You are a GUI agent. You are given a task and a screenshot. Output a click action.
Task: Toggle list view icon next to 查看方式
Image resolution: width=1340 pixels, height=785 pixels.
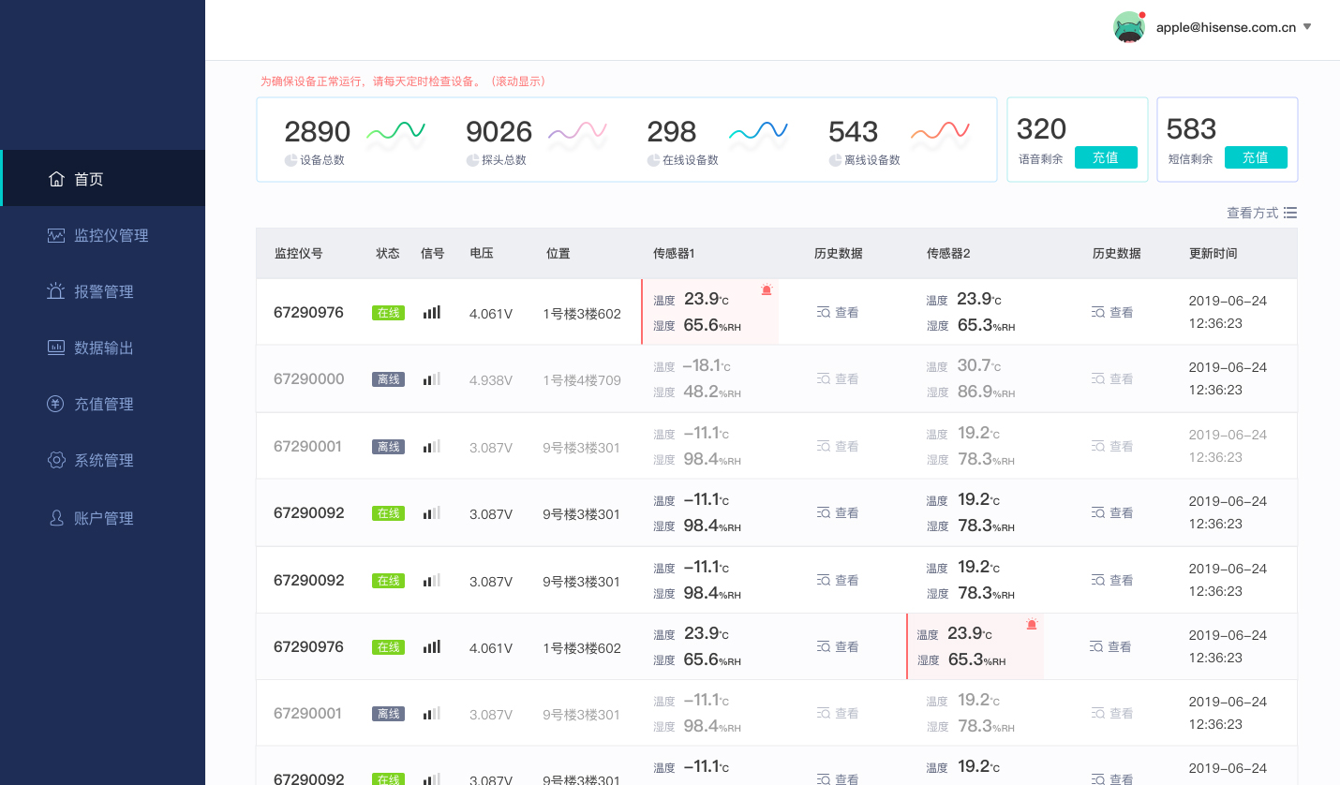pos(1290,213)
